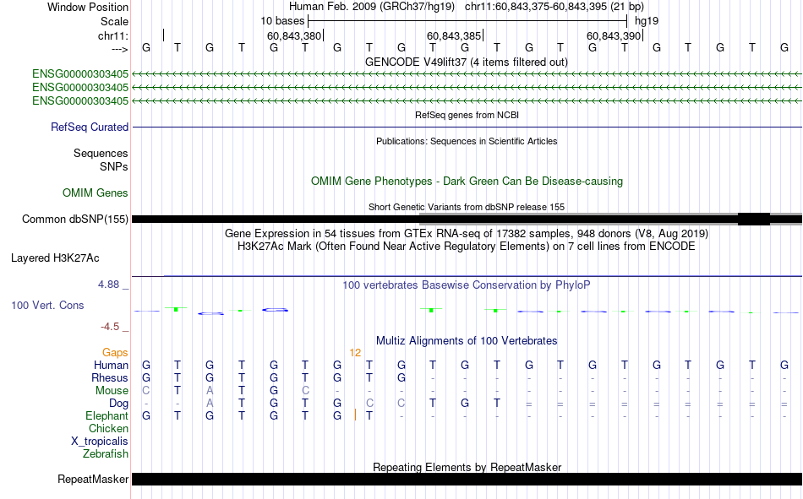Click the orange insertion bar in Elephant row
This screenshot has height=499, width=803.
(x=355, y=415)
